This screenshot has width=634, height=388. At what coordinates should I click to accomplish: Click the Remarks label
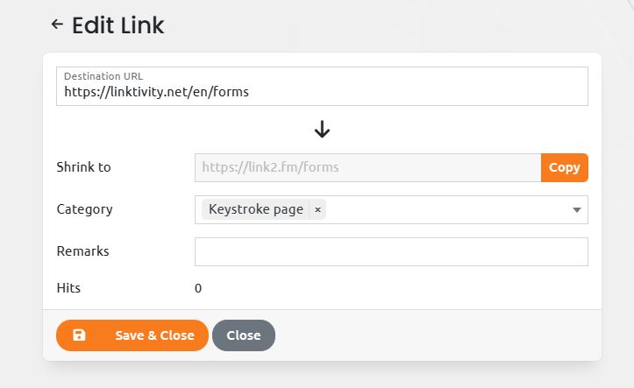click(83, 251)
